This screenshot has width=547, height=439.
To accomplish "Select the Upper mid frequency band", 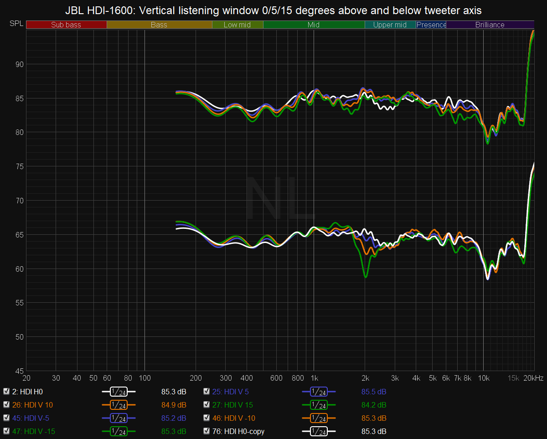I will (390, 25).
